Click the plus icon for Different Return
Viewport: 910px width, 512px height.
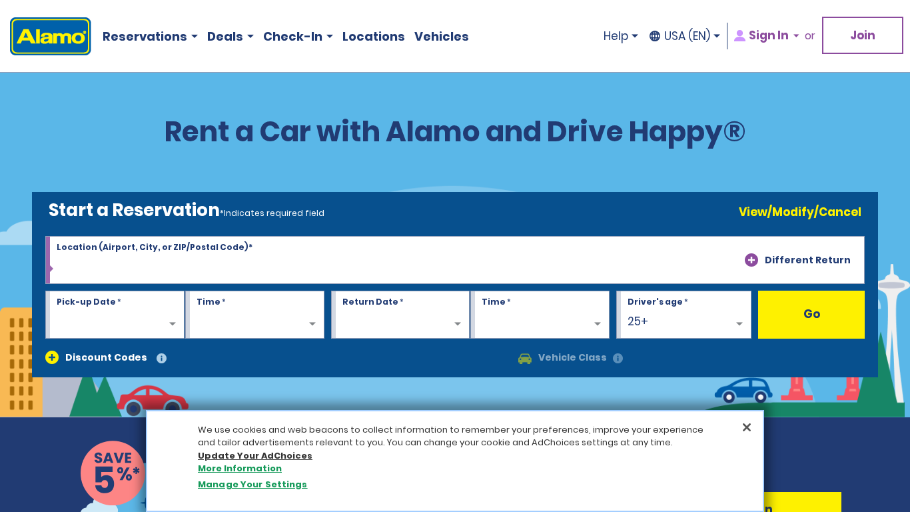coord(751,260)
